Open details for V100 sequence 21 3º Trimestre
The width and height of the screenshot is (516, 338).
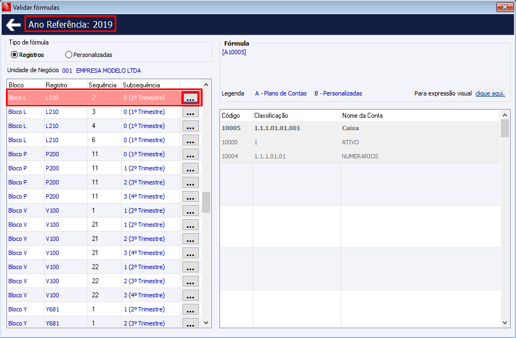190,239
